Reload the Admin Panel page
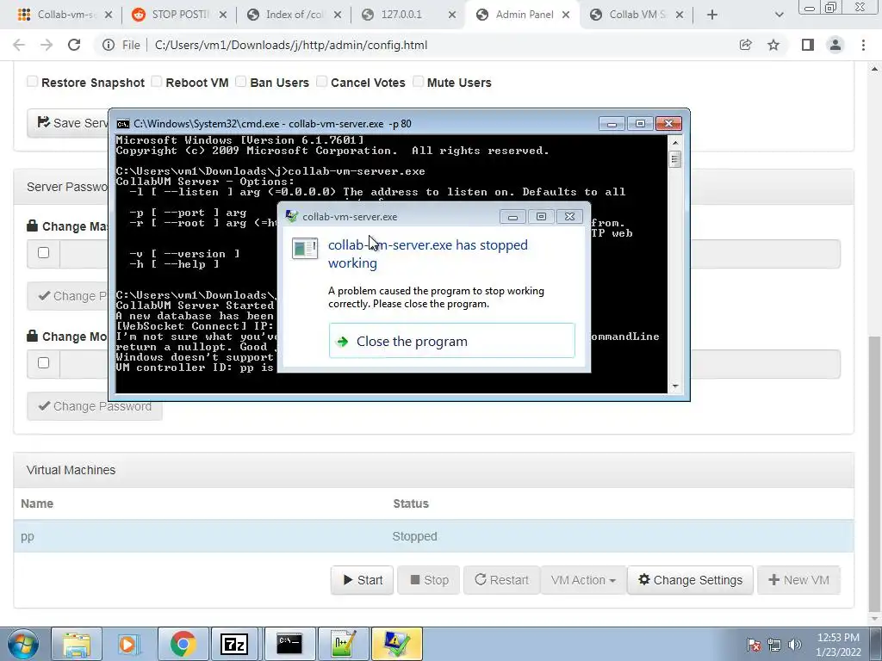The height and width of the screenshot is (661, 882). click(x=74, y=45)
